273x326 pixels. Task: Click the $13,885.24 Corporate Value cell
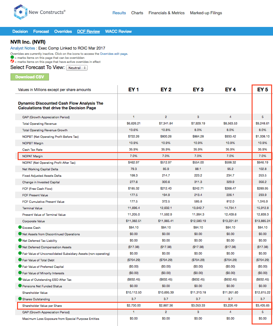coord(262,221)
